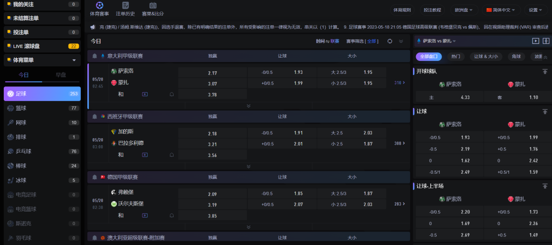The width and height of the screenshot is (552, 245).
Task: Click the refresh icon in 今日 header
Action: tap(389, 41)
